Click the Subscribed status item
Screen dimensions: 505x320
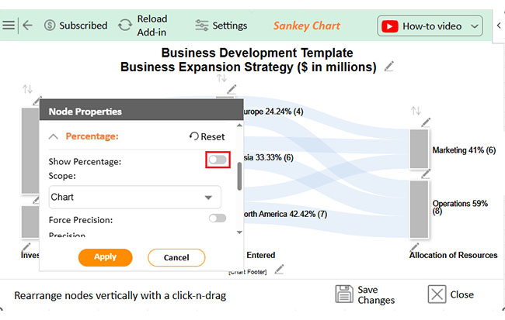click(x=75, y=26)
